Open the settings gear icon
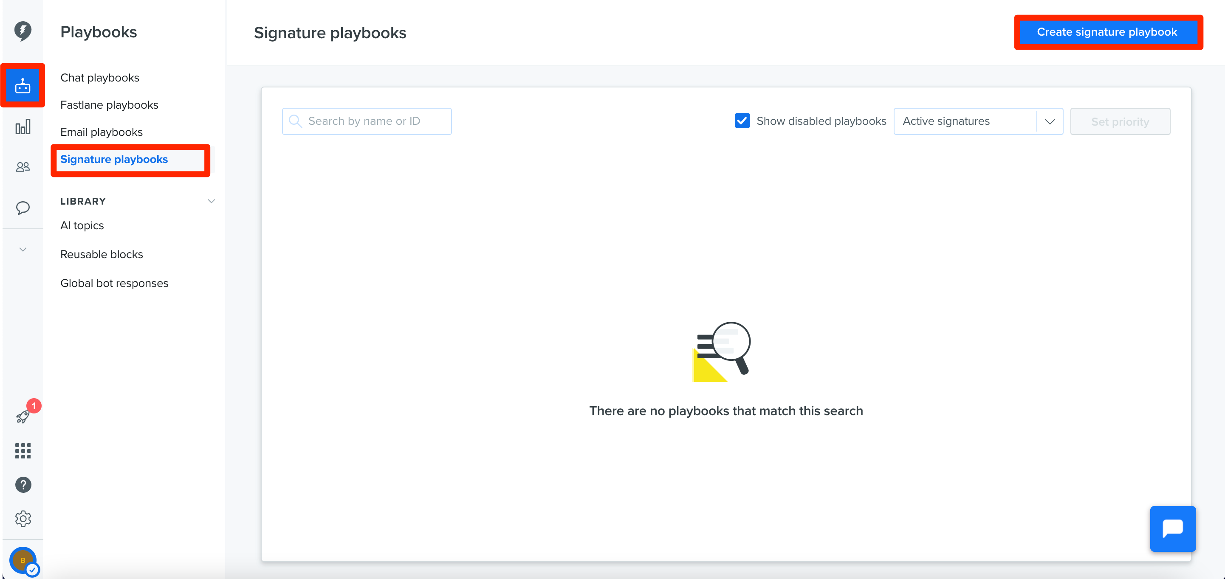The width and height of the screenshot is (1225, 579). [x=23, y=519]
